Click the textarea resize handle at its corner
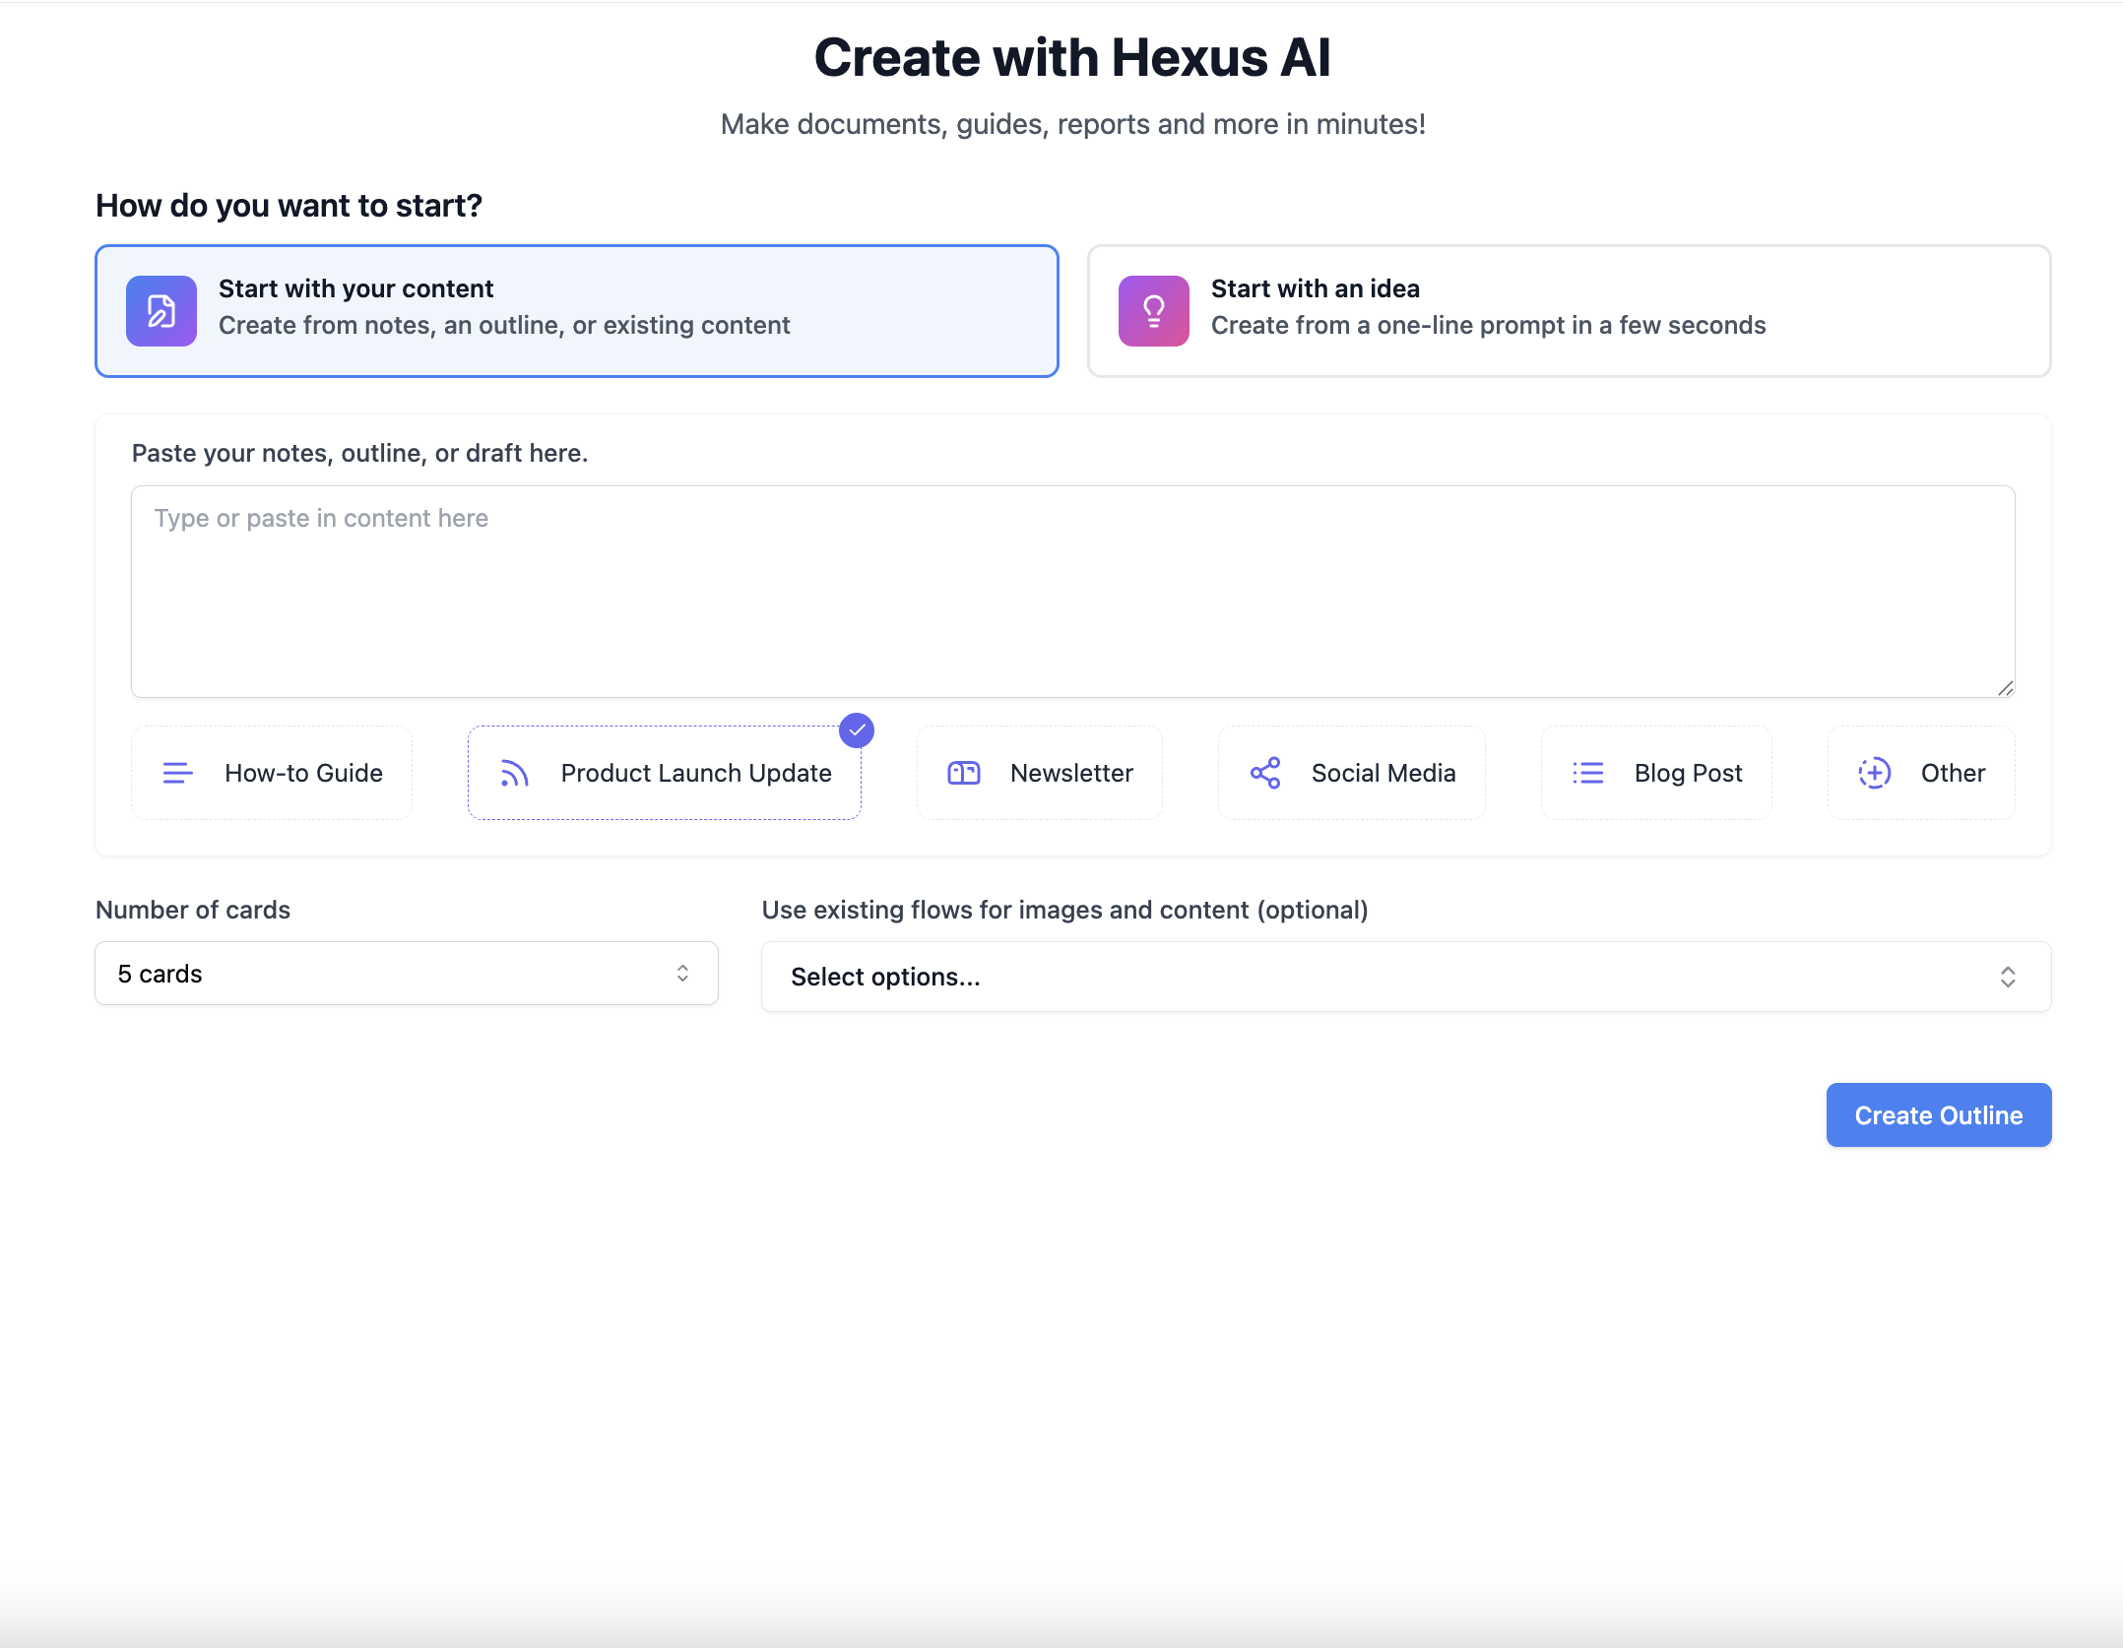 [x=2005, y=688]
